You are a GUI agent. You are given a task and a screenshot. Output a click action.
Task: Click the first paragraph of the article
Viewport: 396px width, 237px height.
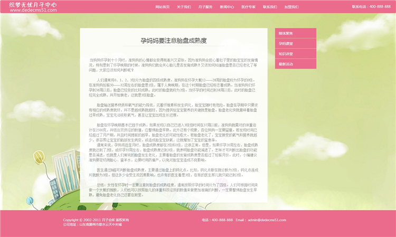[x=173, y=65]
